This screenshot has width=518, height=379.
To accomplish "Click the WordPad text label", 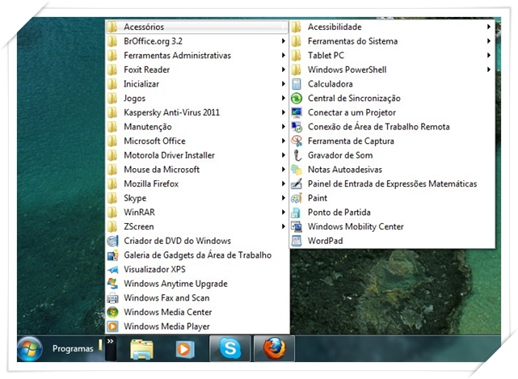I will (x=326, y=241).
